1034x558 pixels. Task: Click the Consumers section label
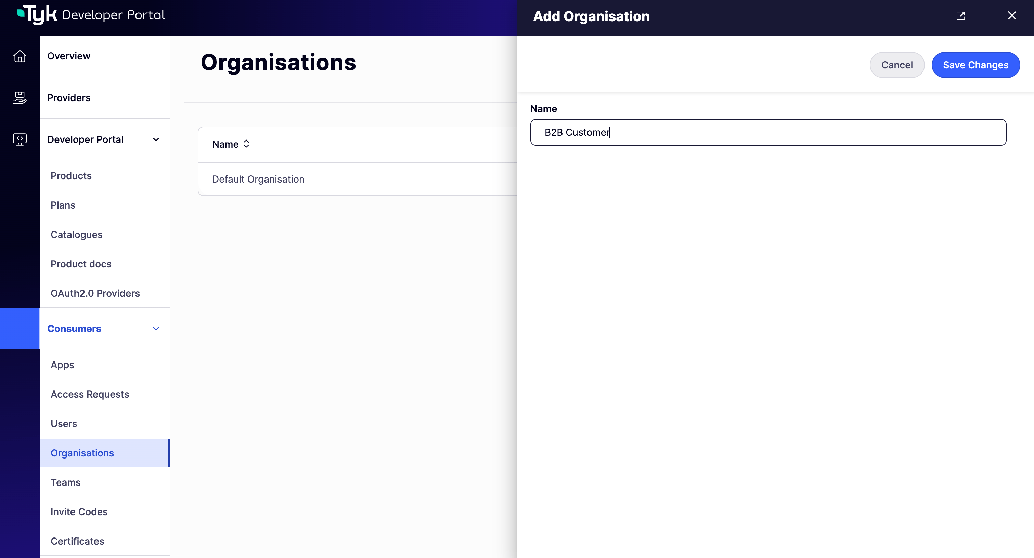click(x=74, y=329)
